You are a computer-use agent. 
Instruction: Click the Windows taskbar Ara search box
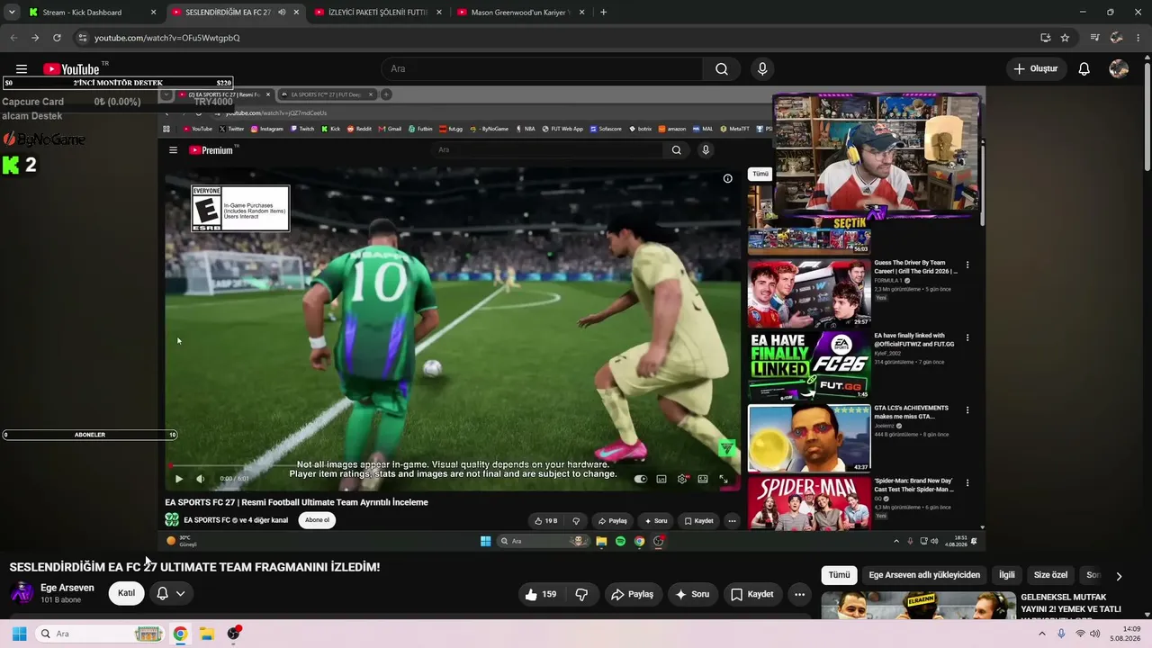tap(101, 634)
